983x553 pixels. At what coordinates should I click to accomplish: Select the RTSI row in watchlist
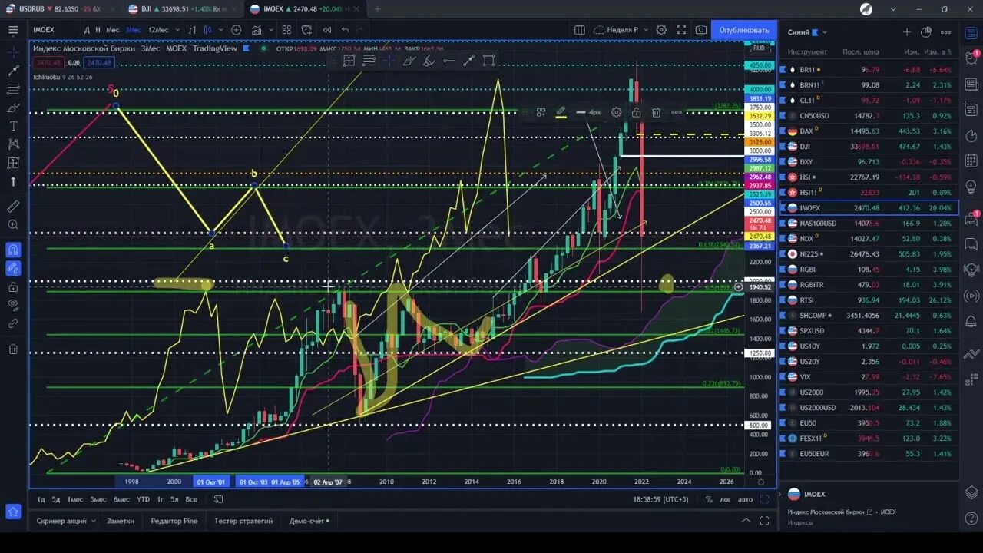(869, 300)
